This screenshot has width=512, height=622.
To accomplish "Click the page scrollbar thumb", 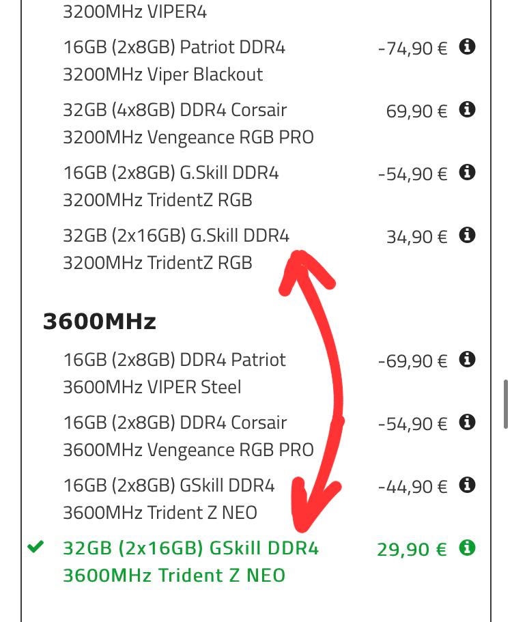I will coord(505,404).
